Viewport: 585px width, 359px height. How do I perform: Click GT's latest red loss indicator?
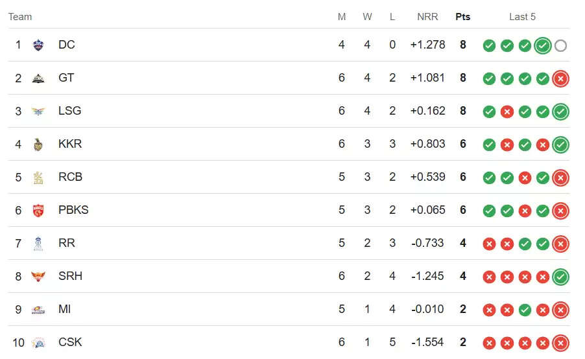(560, 78)
